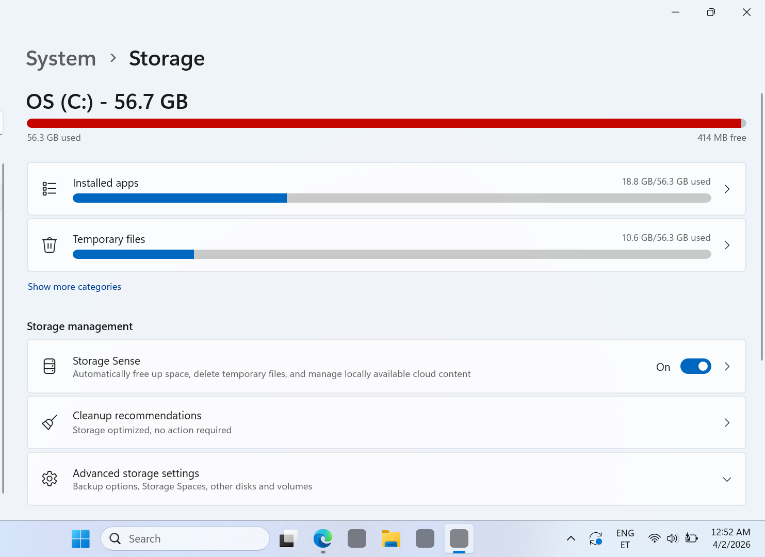Viewport: 765px width, 557px height.
Task: Expand Advanced storage settings
Action: coord(727,479)
